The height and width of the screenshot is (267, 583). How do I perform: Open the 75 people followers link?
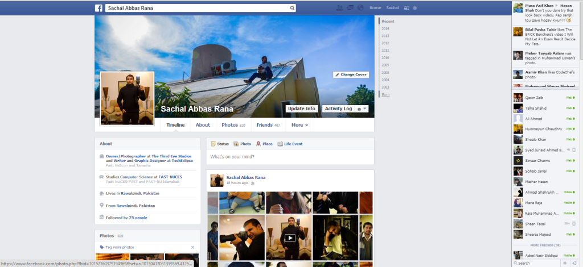pos(138,218)
